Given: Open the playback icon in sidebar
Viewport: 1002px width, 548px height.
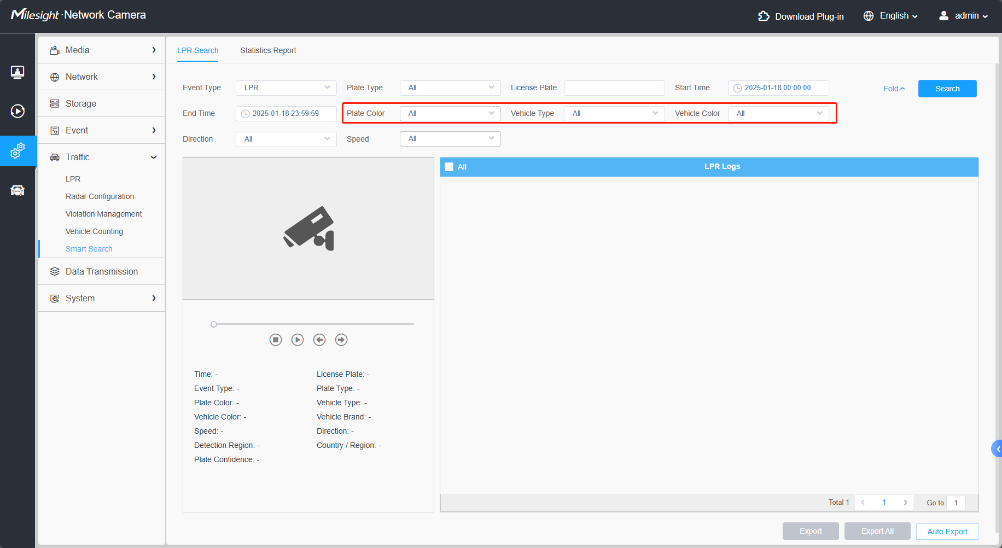Looking at the screenshot, I should [x=18, y=111].
